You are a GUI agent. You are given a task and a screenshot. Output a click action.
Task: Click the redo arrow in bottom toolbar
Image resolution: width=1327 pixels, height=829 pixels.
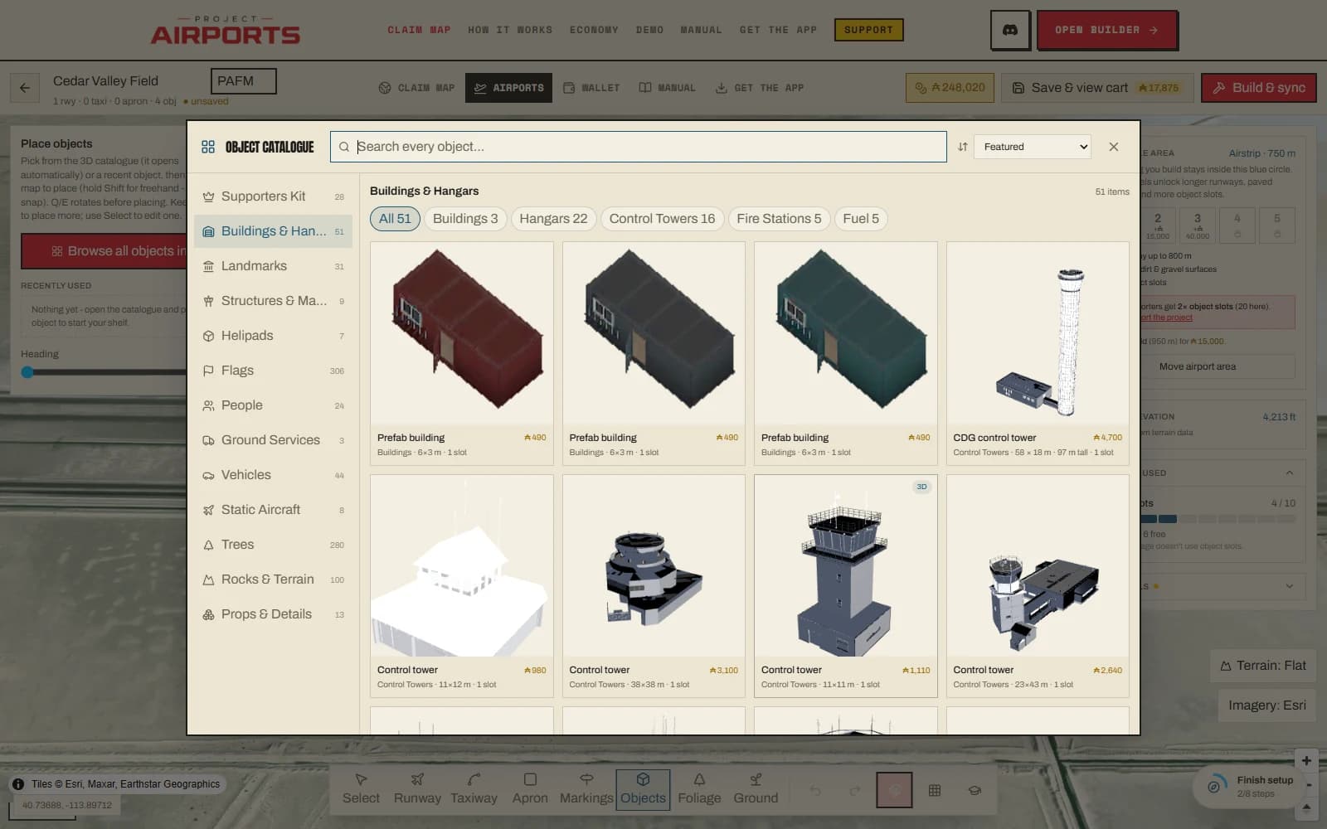click(x=855, y=790)
